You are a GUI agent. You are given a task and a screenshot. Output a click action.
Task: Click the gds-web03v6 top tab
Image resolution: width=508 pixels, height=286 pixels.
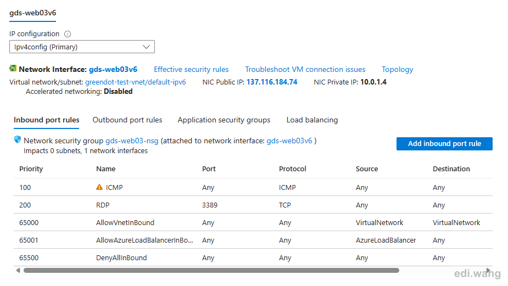click(33, 13)
